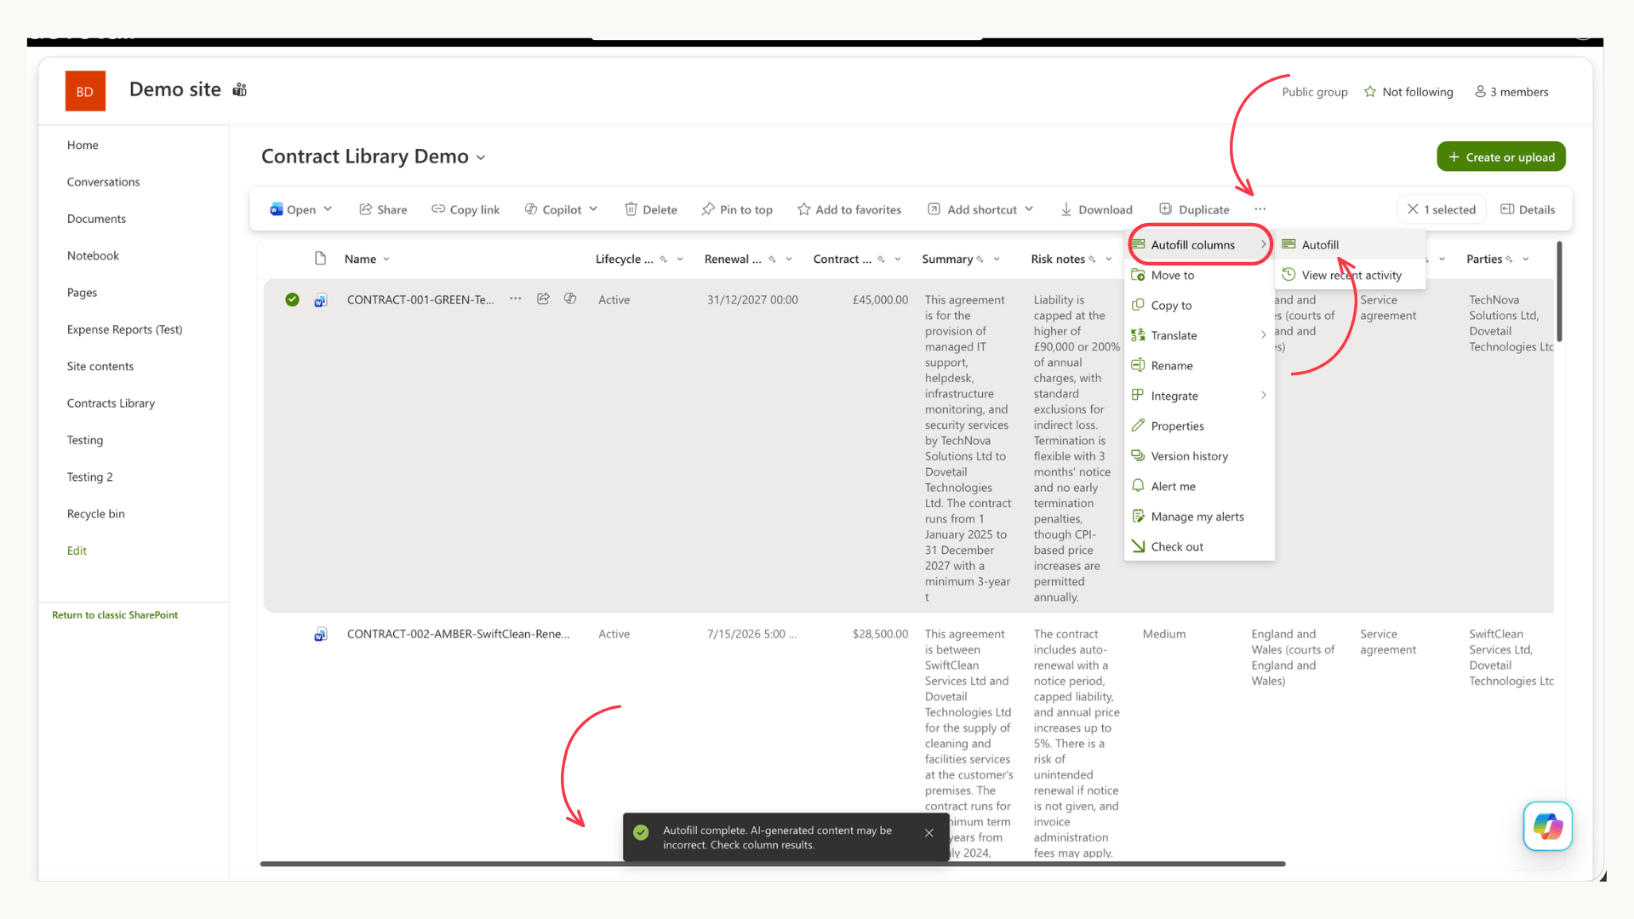This screenshot has width=1634, height=919.
Task: Click Share icon in CONTRACT-001 row
Action: tap(543, 299)
